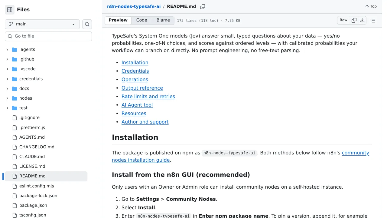Open the credentials folder icon

[x=15, y=79]
